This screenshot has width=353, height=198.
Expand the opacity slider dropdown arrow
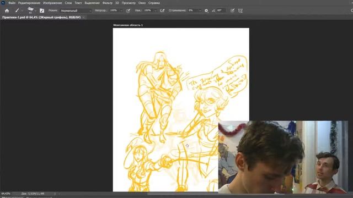click(x=121, y=10)
